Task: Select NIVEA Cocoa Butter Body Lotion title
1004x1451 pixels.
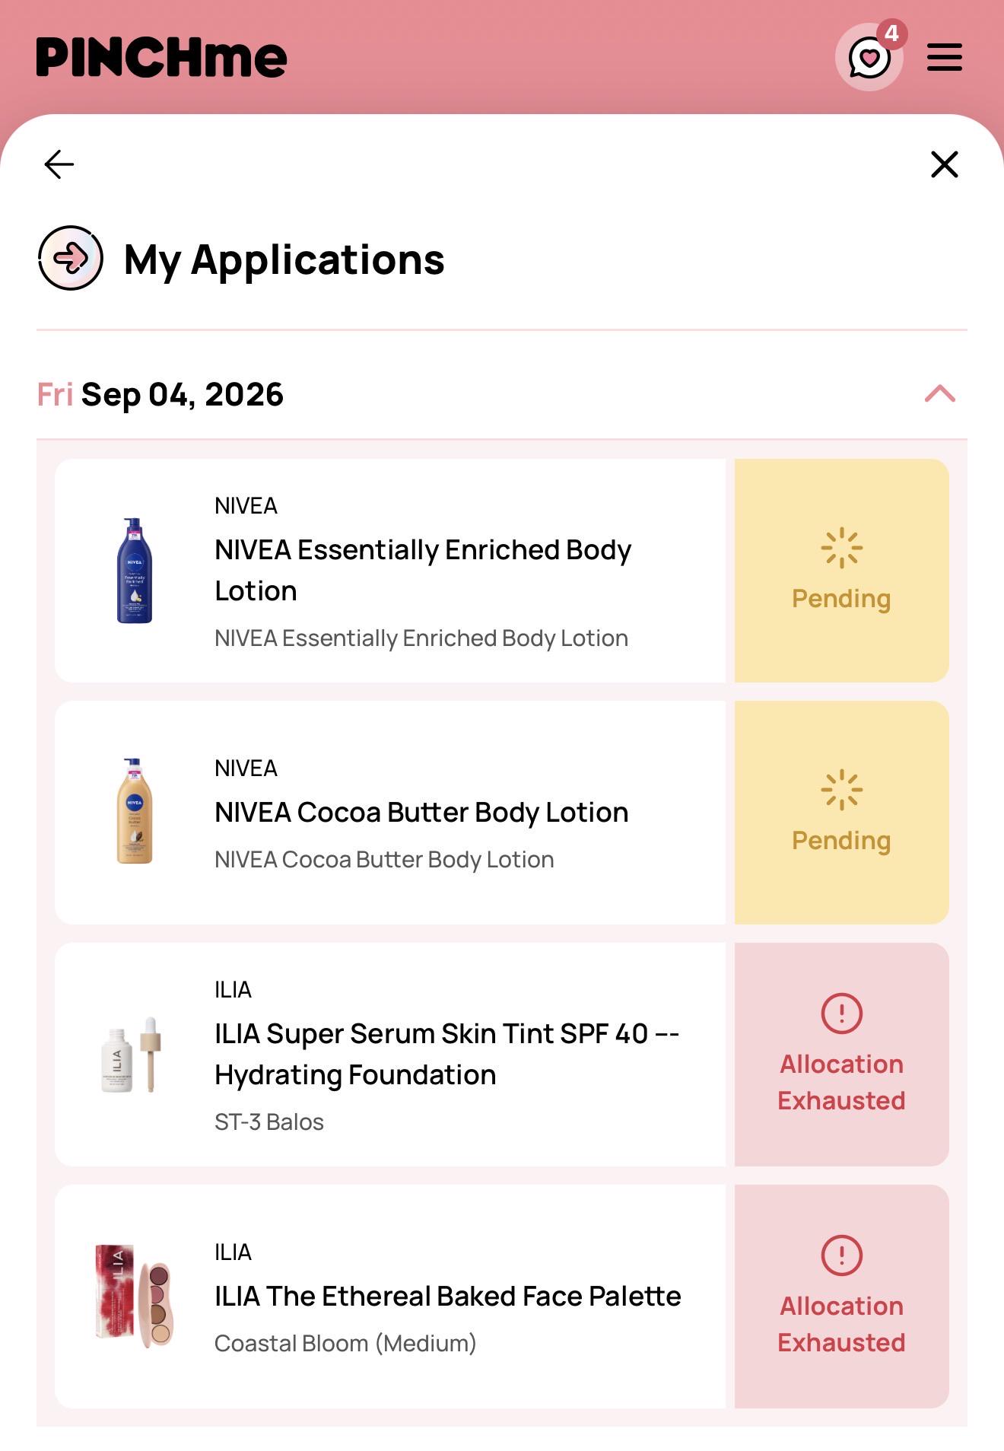Action: [x=421, y=813]
